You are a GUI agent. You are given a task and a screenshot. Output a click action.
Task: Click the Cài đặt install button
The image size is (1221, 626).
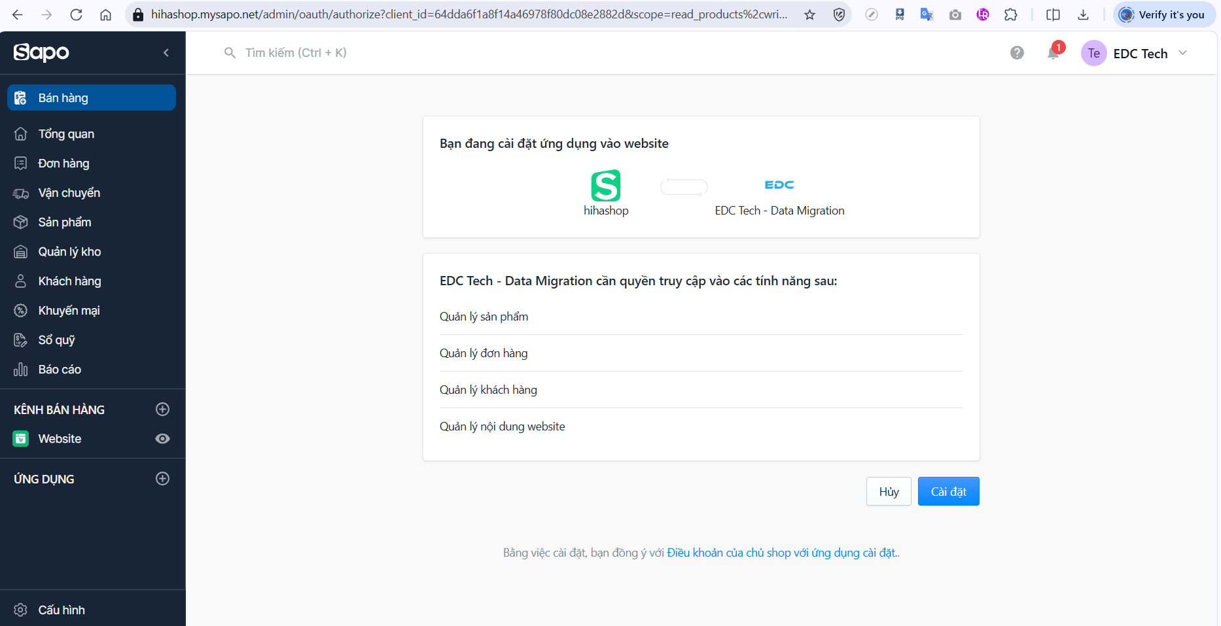949,491
